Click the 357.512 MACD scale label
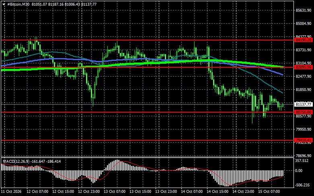 pos(302,161)
